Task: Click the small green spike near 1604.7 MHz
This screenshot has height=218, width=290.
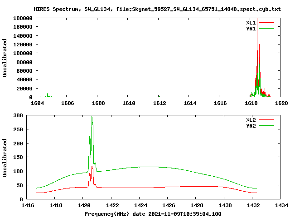Action: point(48,95)
